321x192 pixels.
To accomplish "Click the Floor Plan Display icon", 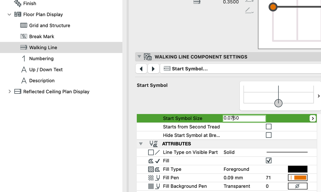I will [x=18, y=14].
